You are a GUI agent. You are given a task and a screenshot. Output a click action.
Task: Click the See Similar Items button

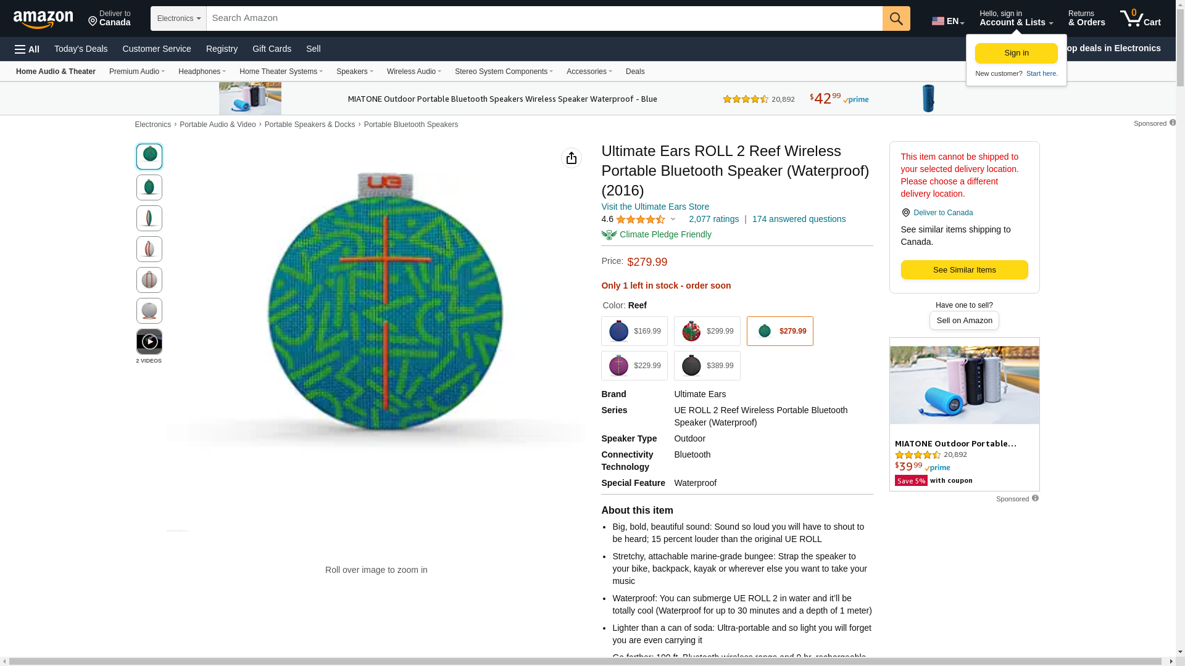click(964, 270)
